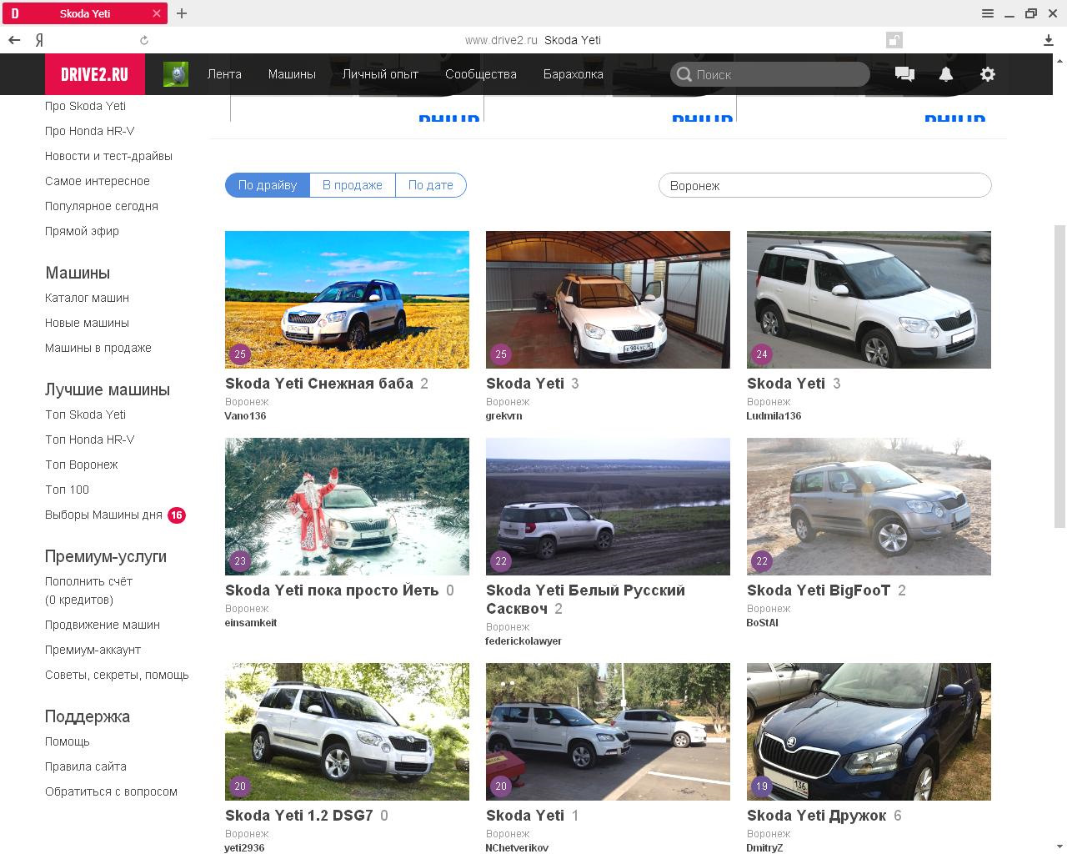Open Лента in top navigation

point(224,74)
